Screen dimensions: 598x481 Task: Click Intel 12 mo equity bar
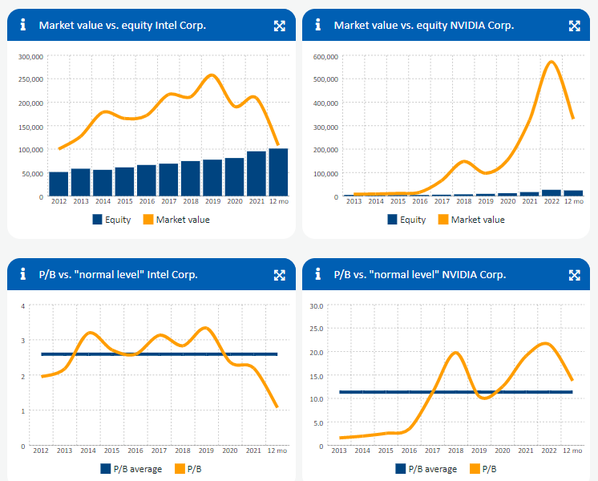[278, 172]
